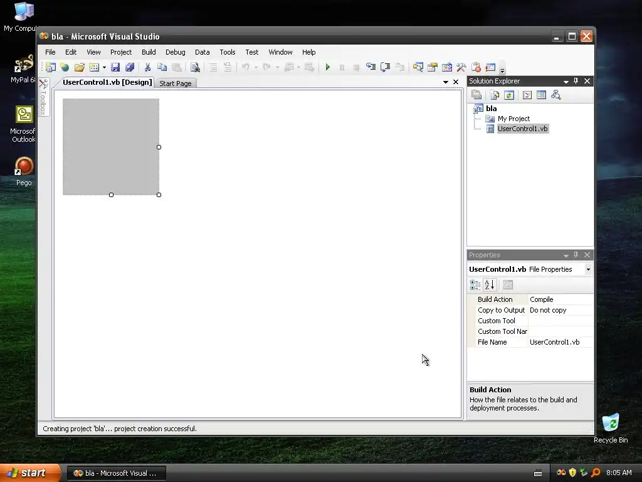Viewport: 642px width, 482px height.
Task: Click the Cut scissors icon
Action: (x=147, y=67)
